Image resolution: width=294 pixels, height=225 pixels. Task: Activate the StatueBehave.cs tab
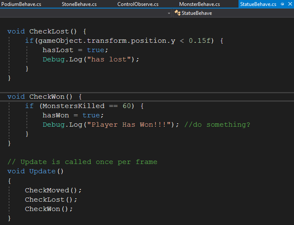pyautogui.click(x=258, y=4)
